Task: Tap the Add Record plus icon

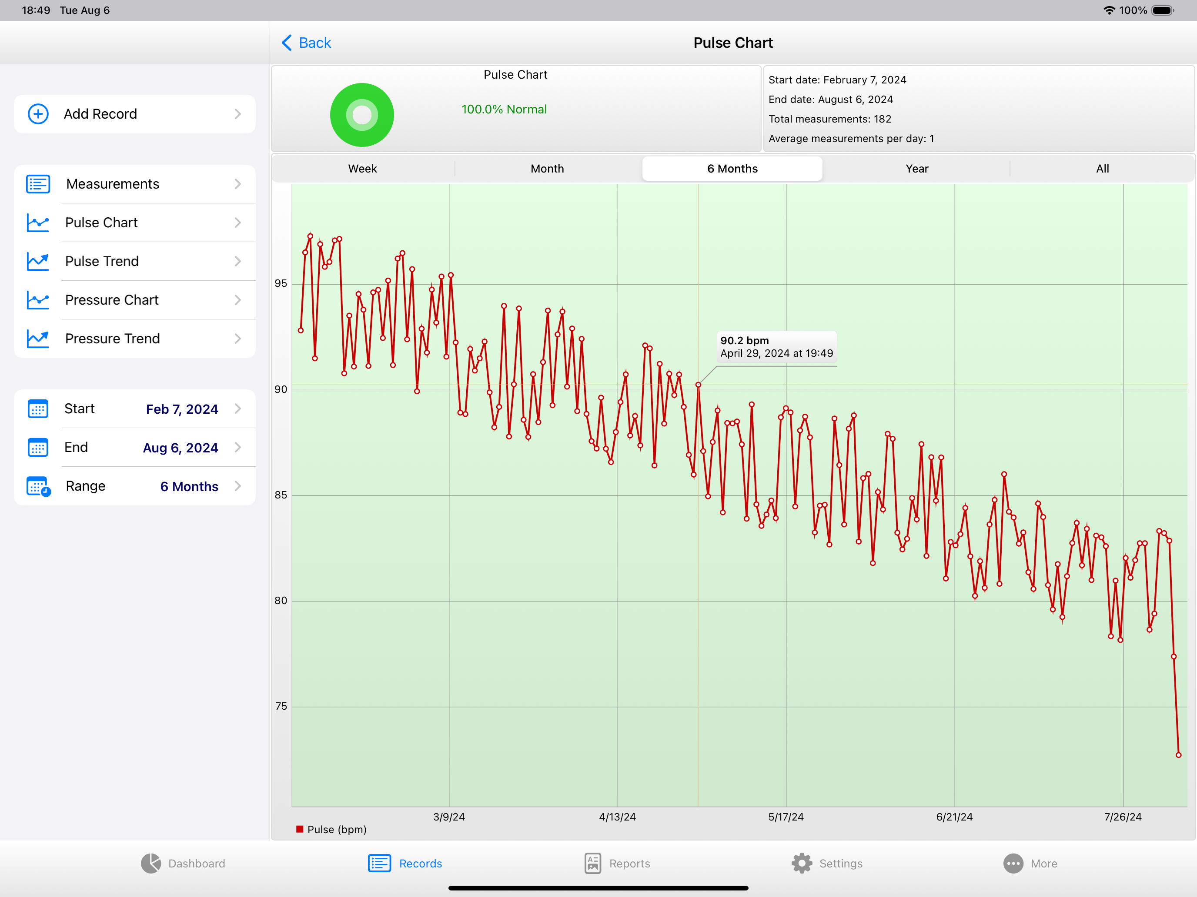Action: 38,114
